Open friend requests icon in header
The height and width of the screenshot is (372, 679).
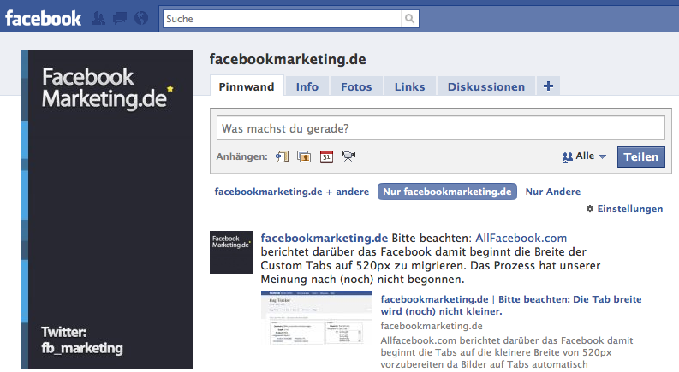(98, 18)
